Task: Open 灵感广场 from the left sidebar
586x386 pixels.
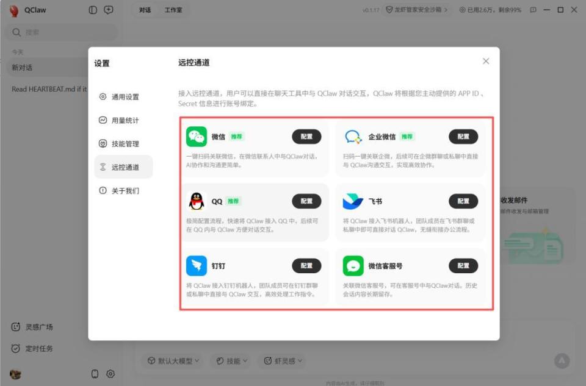Action: (37, 327)
